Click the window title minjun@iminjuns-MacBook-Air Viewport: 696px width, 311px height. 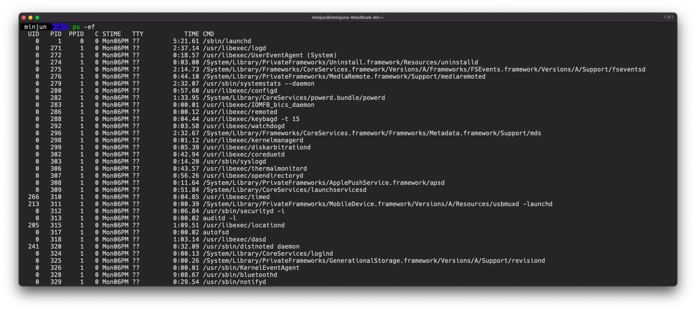(x=347, y=18)
